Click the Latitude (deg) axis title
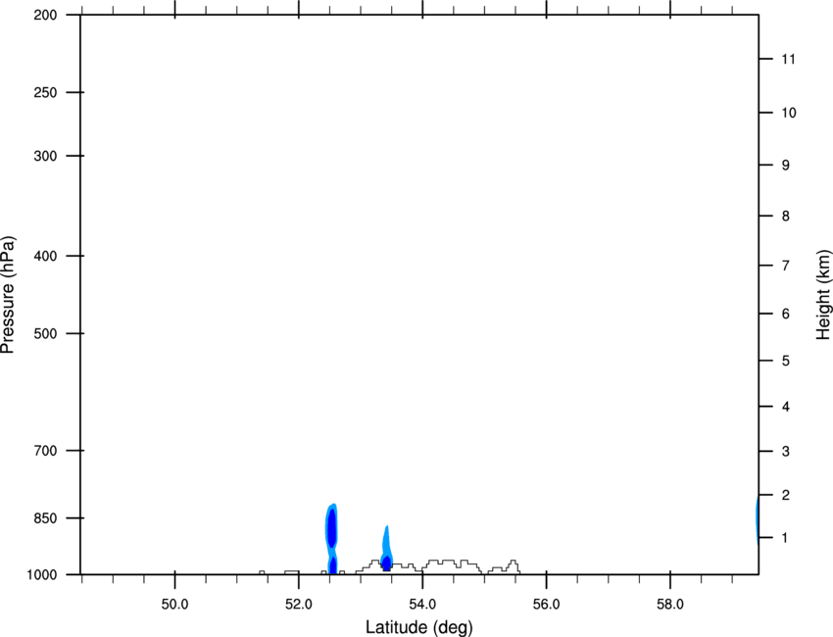 click(418, 627)
